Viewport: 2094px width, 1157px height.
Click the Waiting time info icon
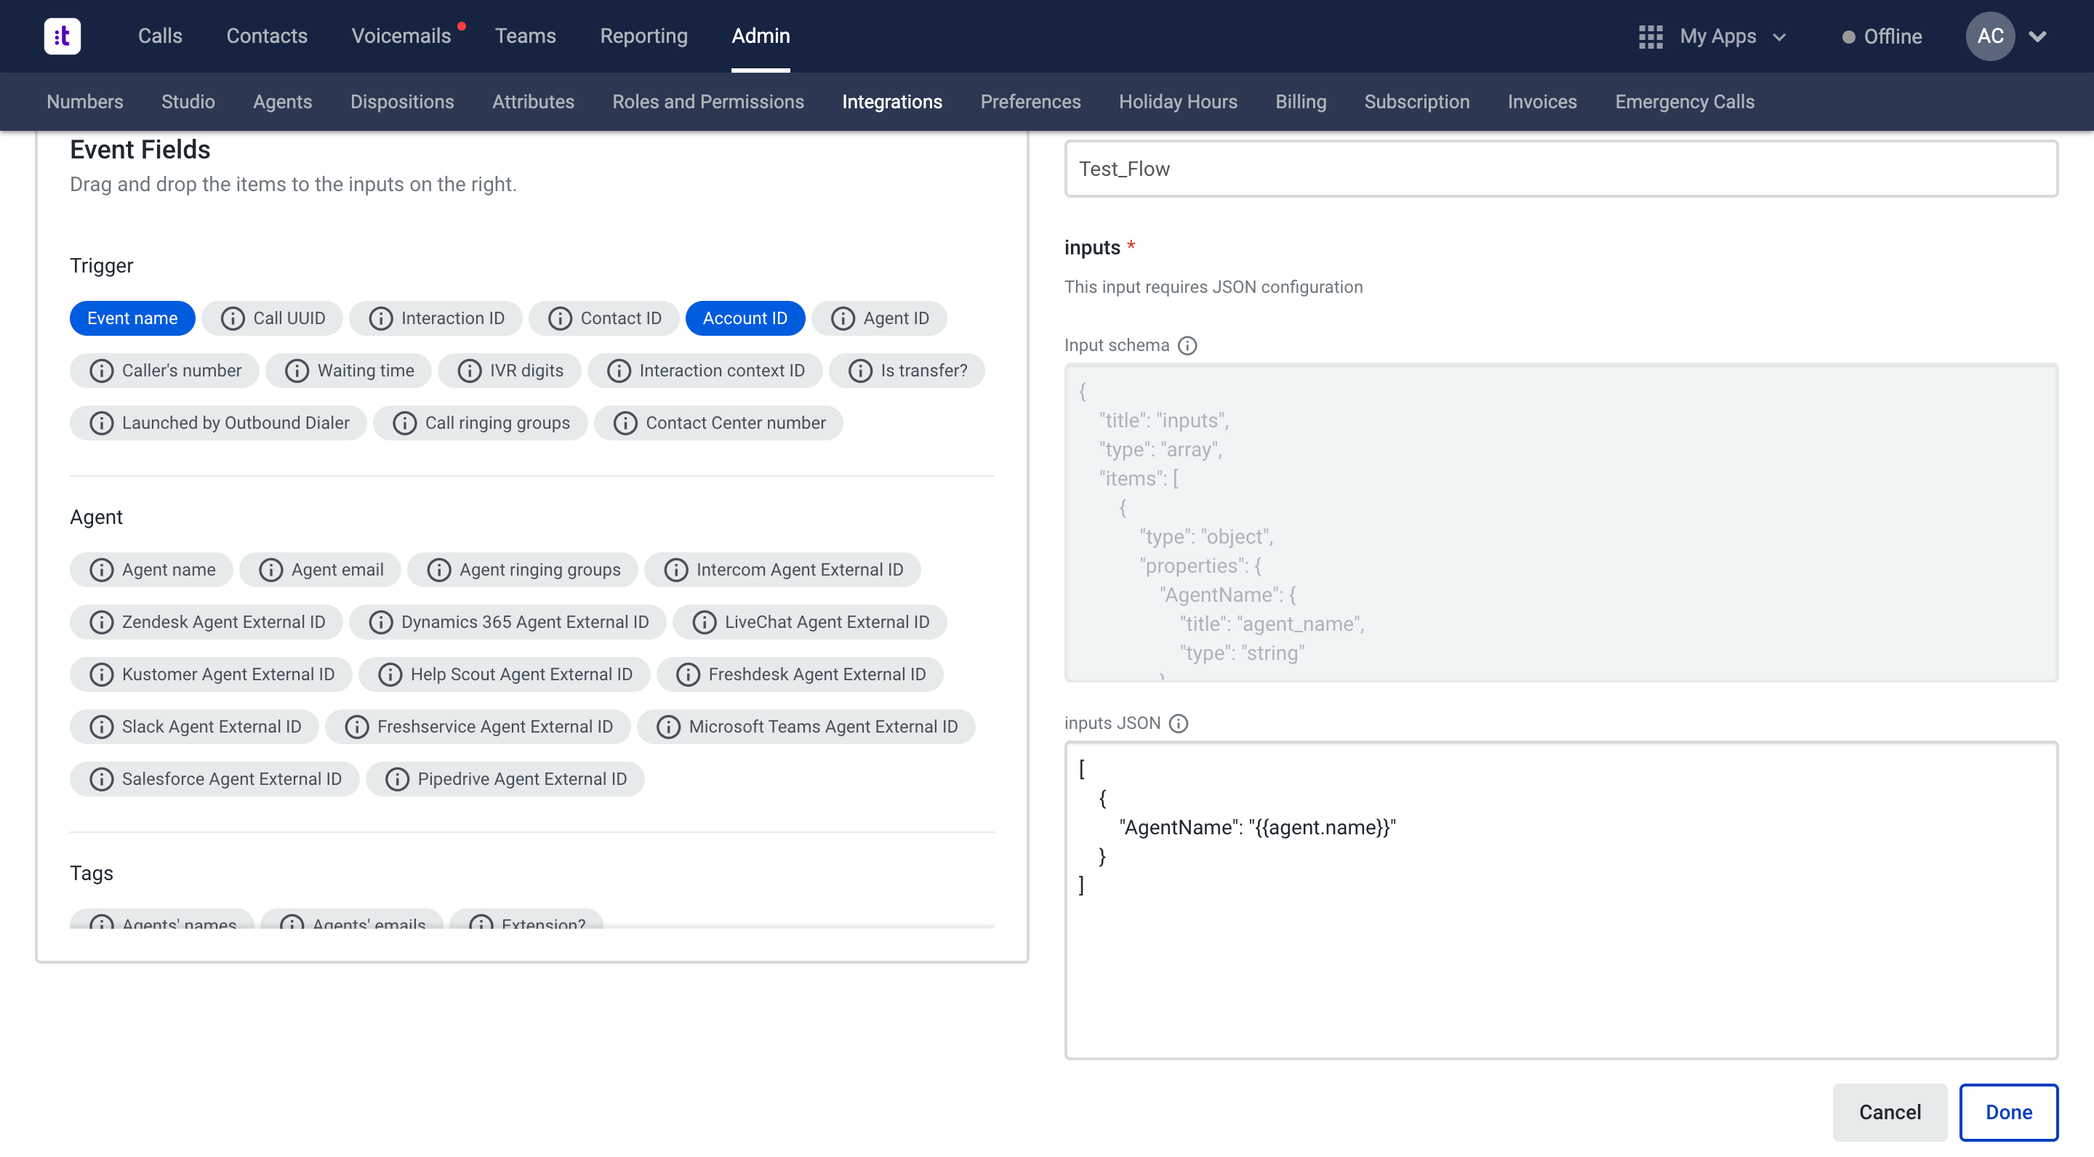pyautogui.click(x=297, y=371)
